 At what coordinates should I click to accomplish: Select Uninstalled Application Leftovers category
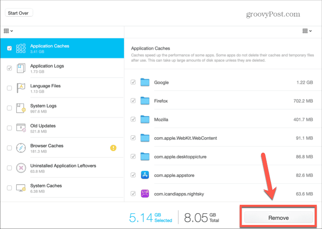62,168
